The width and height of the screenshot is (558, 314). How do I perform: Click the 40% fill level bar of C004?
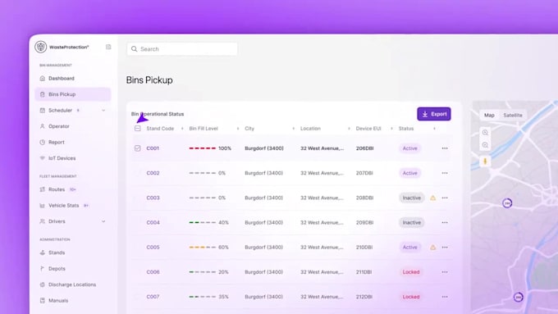[203, 223]
